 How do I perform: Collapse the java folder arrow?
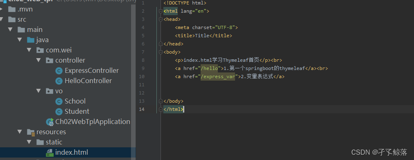click(20, 40)
